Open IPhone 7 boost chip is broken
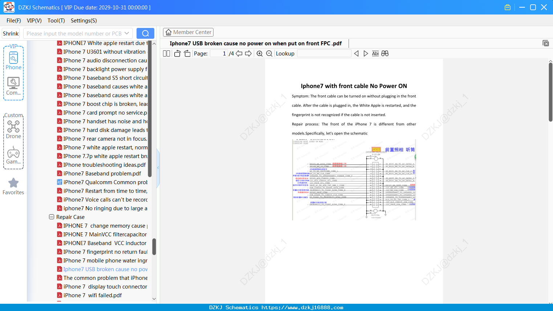This screenshot has width=553, height=311. (105, 104)
